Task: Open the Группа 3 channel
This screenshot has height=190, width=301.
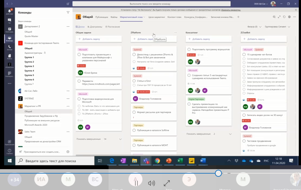Action: tap(29, 66)
